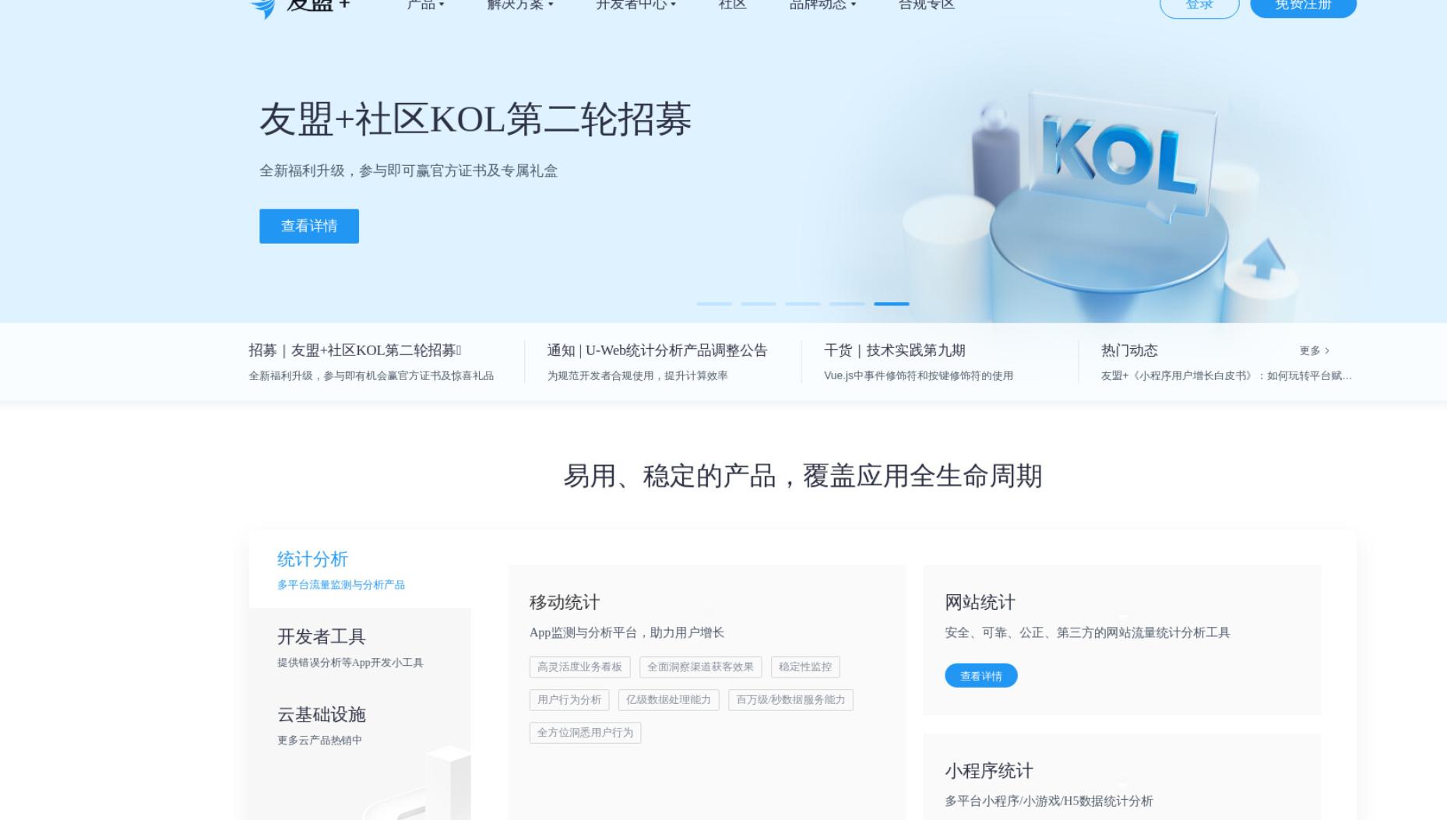Click the 更多 > link beside 热门动态
Screen dimensions: 1447x820
point(1315,350)
